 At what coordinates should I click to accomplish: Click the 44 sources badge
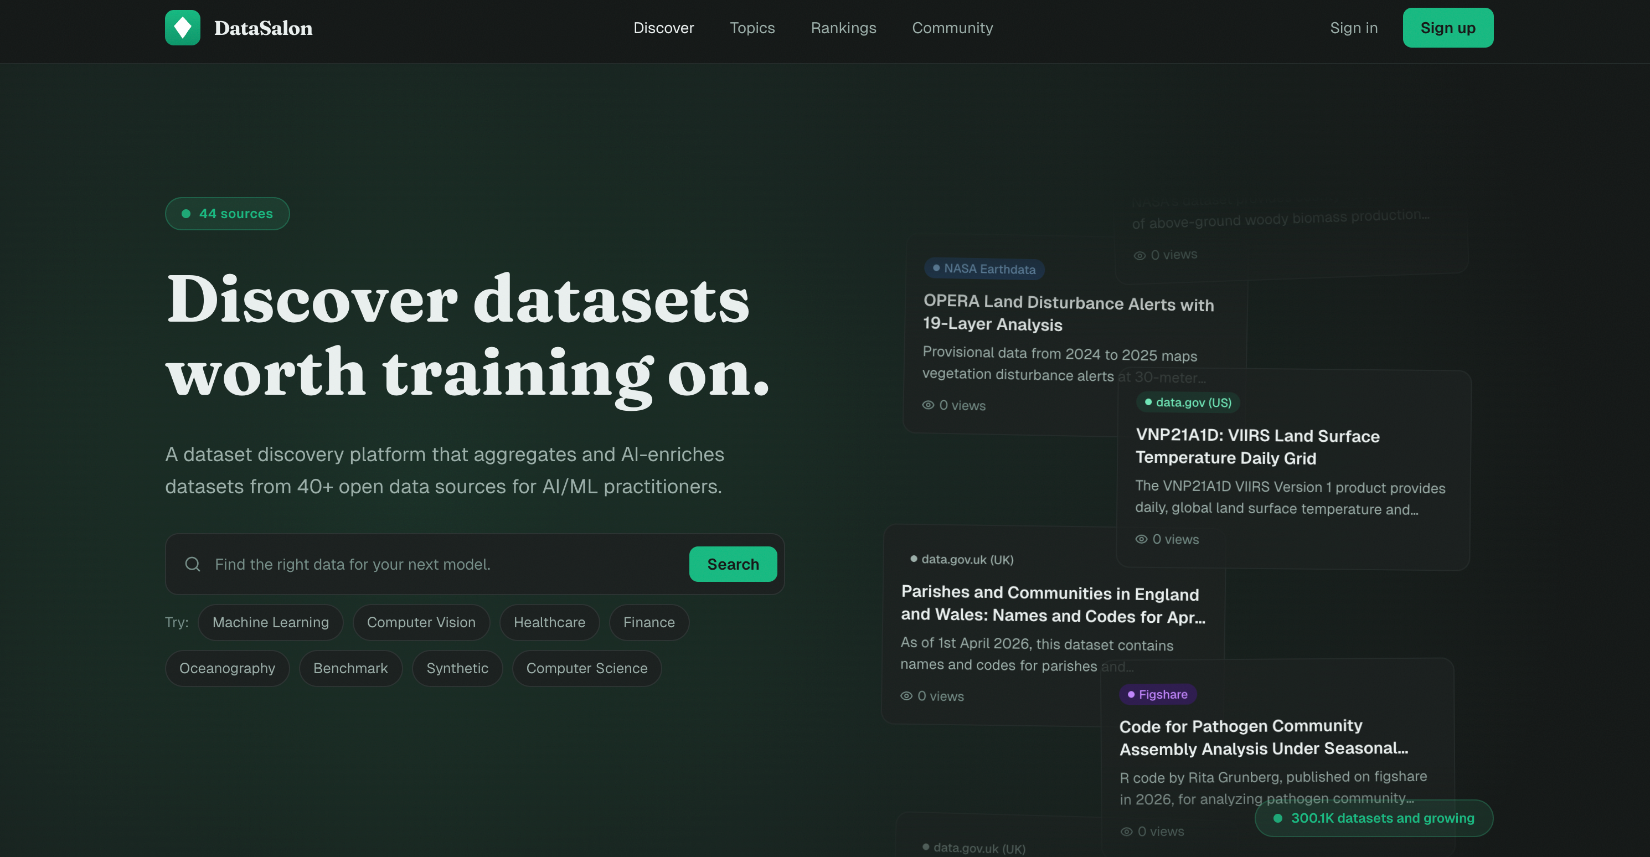coord(227,213)
